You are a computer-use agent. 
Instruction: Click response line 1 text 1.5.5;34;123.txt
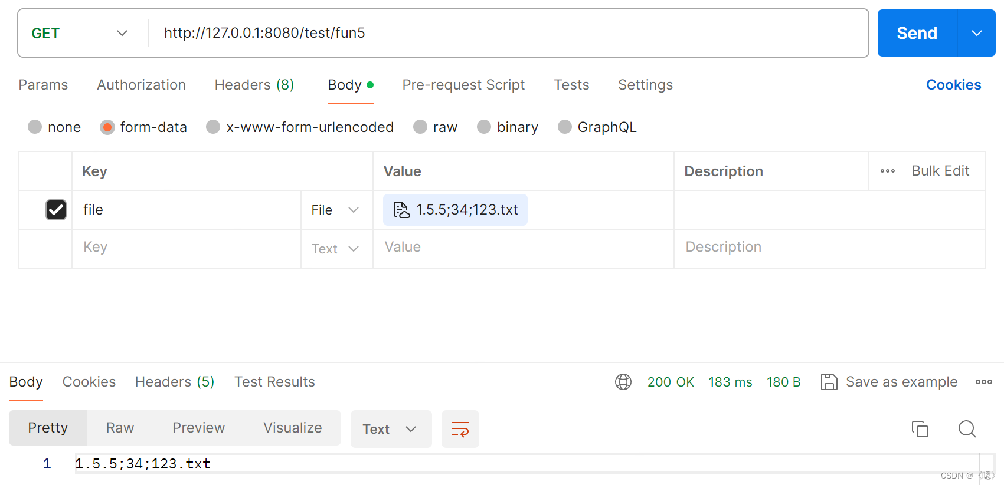pos(143,464)
